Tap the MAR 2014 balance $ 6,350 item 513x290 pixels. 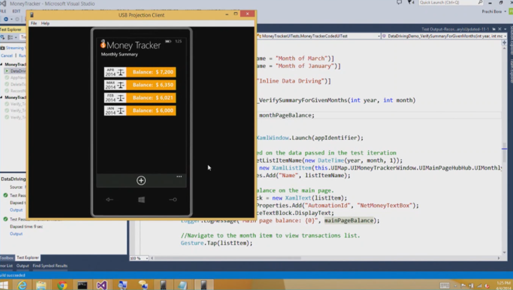pos(140,85)
